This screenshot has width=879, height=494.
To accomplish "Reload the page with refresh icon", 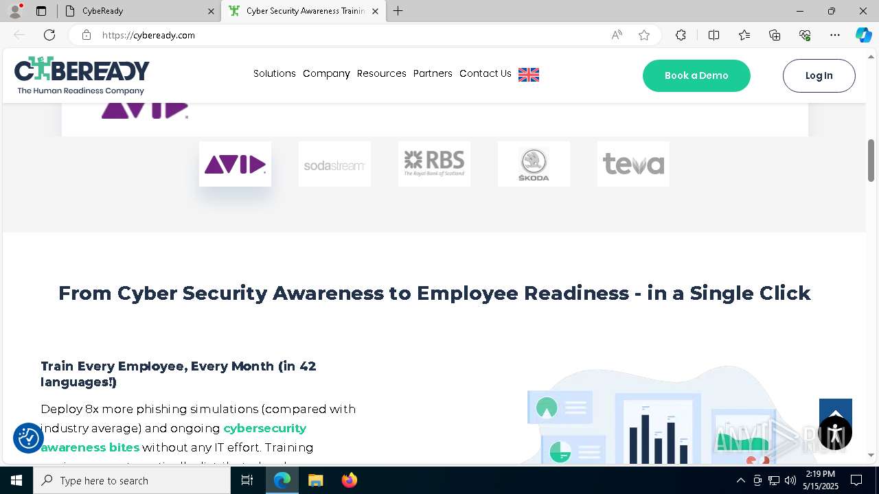I will coord(49,35).
